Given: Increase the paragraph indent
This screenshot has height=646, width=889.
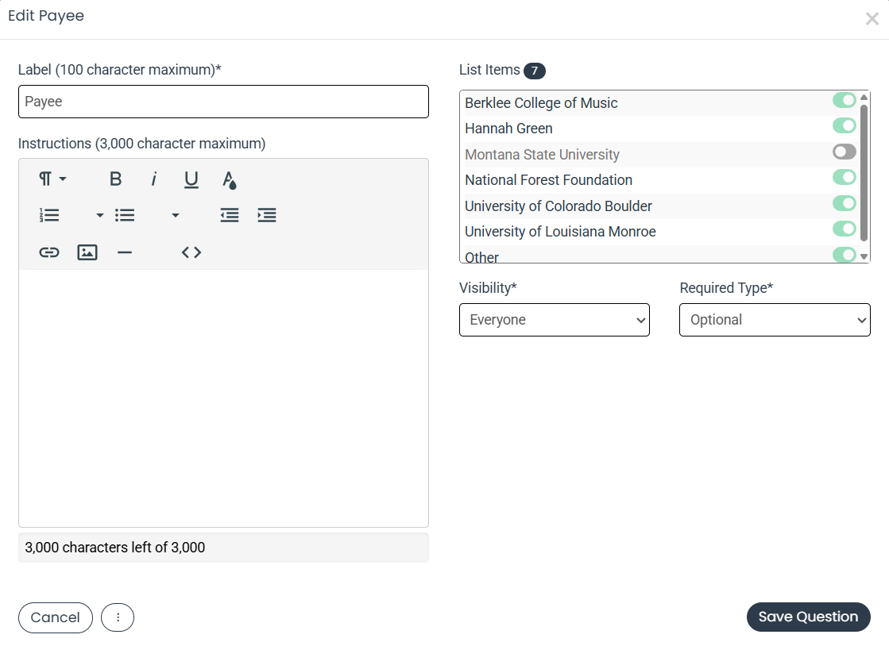Looking at the screenshot, I should (x=266, y=215).
